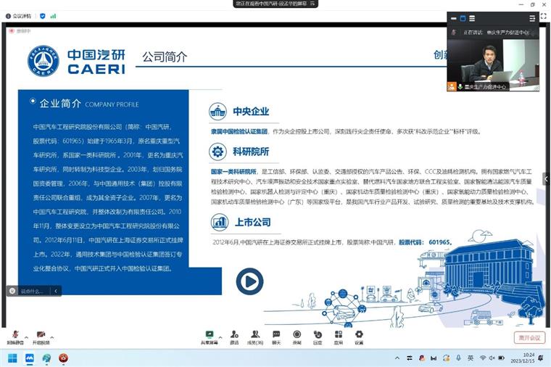
Task: Expand the right-side panel arrow
Action: click(546, 179)
